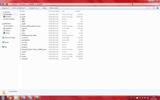The width and height of the screenshot is (160, 100).
Task: Select the misc file icon
Action: pos(21,33)
